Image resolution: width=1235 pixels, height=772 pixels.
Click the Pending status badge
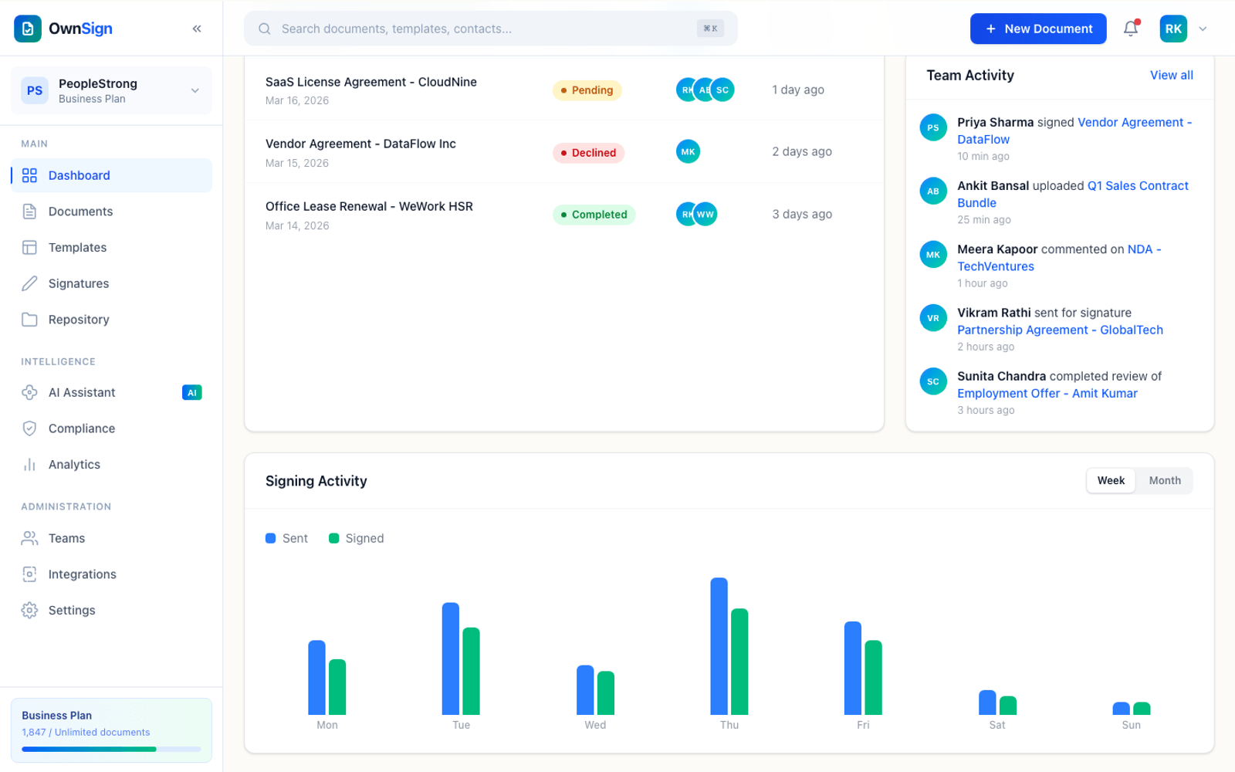pyautogui.click(x=587, y=90)
